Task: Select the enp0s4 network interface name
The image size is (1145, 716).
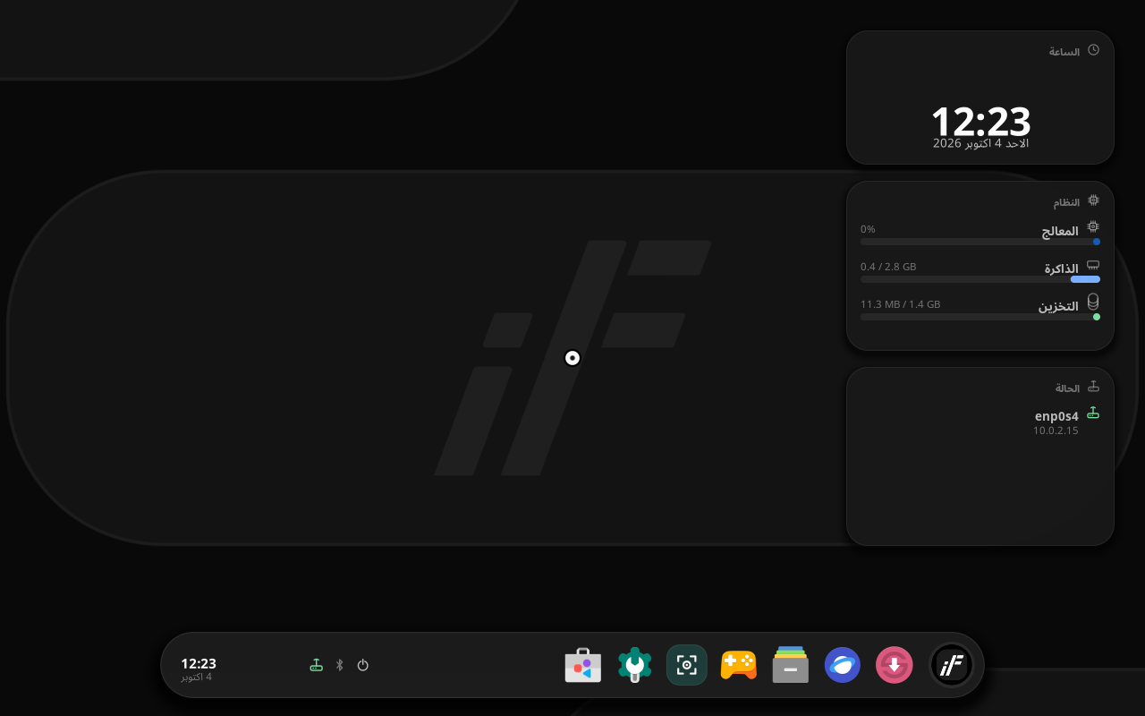Action: (1056, 415)
